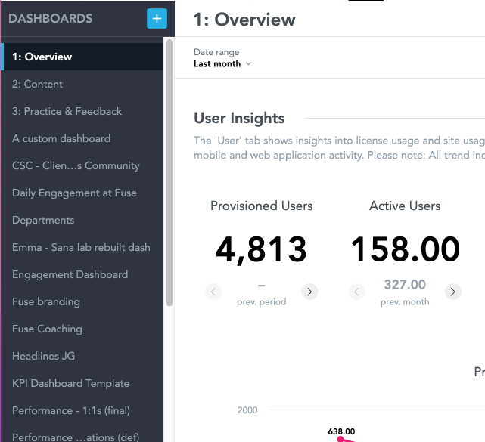Viewport: 485px width, 442px height.
Task: Select CSC - Clien…s Community dashboard
Action: [76, 165]
